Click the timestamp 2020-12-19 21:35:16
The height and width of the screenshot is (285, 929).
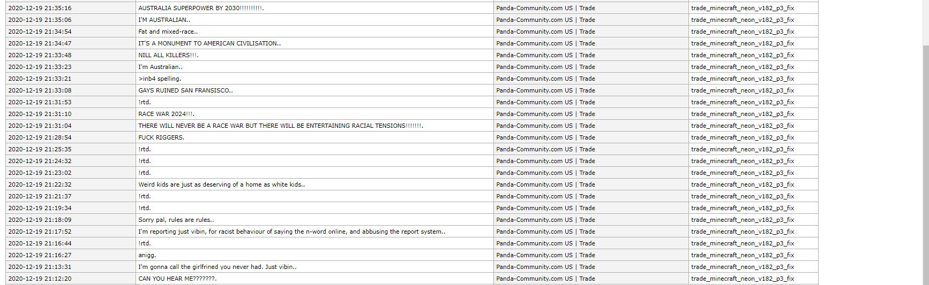(40, 8)
